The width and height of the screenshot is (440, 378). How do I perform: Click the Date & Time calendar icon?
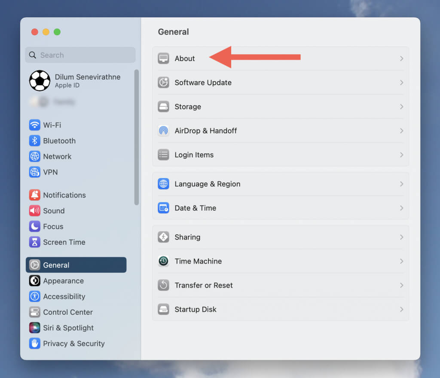coord(163,208)
